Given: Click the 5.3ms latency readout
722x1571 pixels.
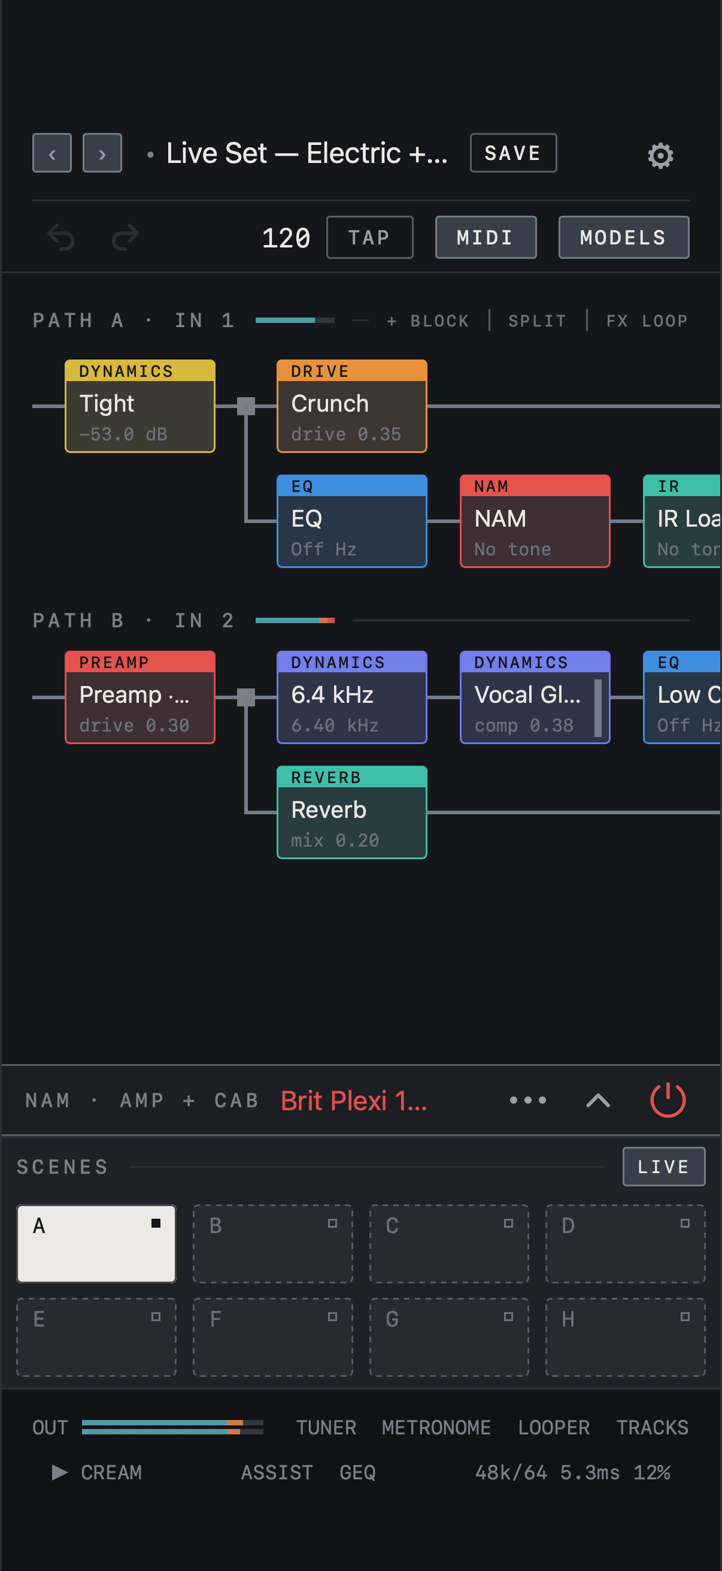Looking at the screenshot, I should pyautogui.click(x=590, y=1472).
